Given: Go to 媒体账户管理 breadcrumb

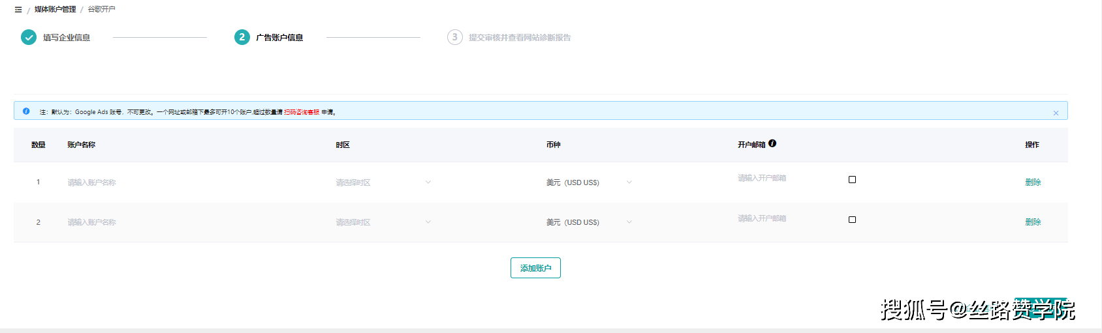Looking at the screenshot, I should coord(55,9).
